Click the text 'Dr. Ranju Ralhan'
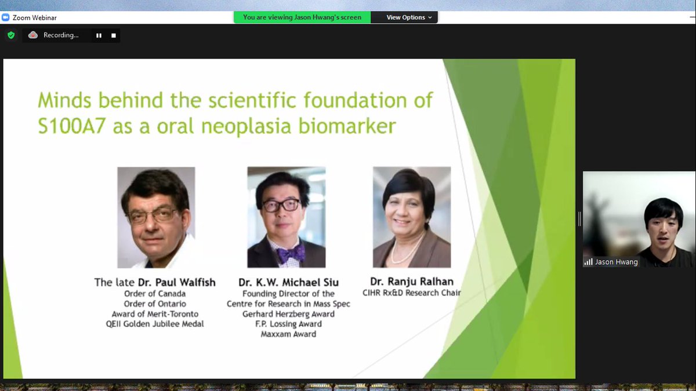The height and width of the screenshot is (391, 696). click(x=412, y=282)
